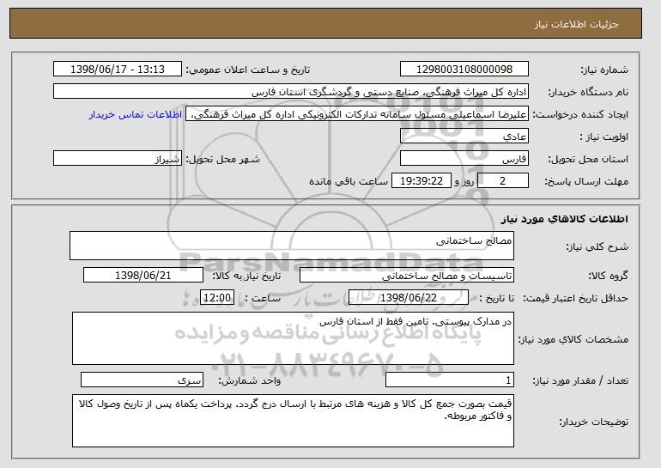Select the announcement date field 1398/06/17 - 13:13
Screen dimensions: 661x468
pos(118,70)
